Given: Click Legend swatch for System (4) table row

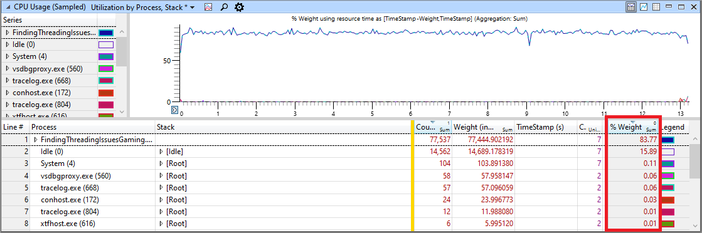Looking at the screenshot, I should (x=667, y=163).
